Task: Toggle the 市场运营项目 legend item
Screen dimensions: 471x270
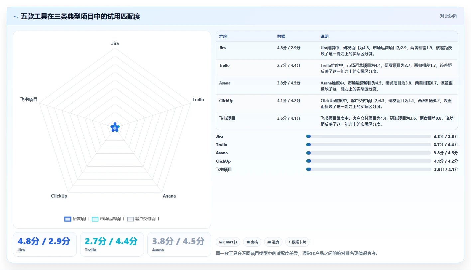Action: tap(108, 219)
